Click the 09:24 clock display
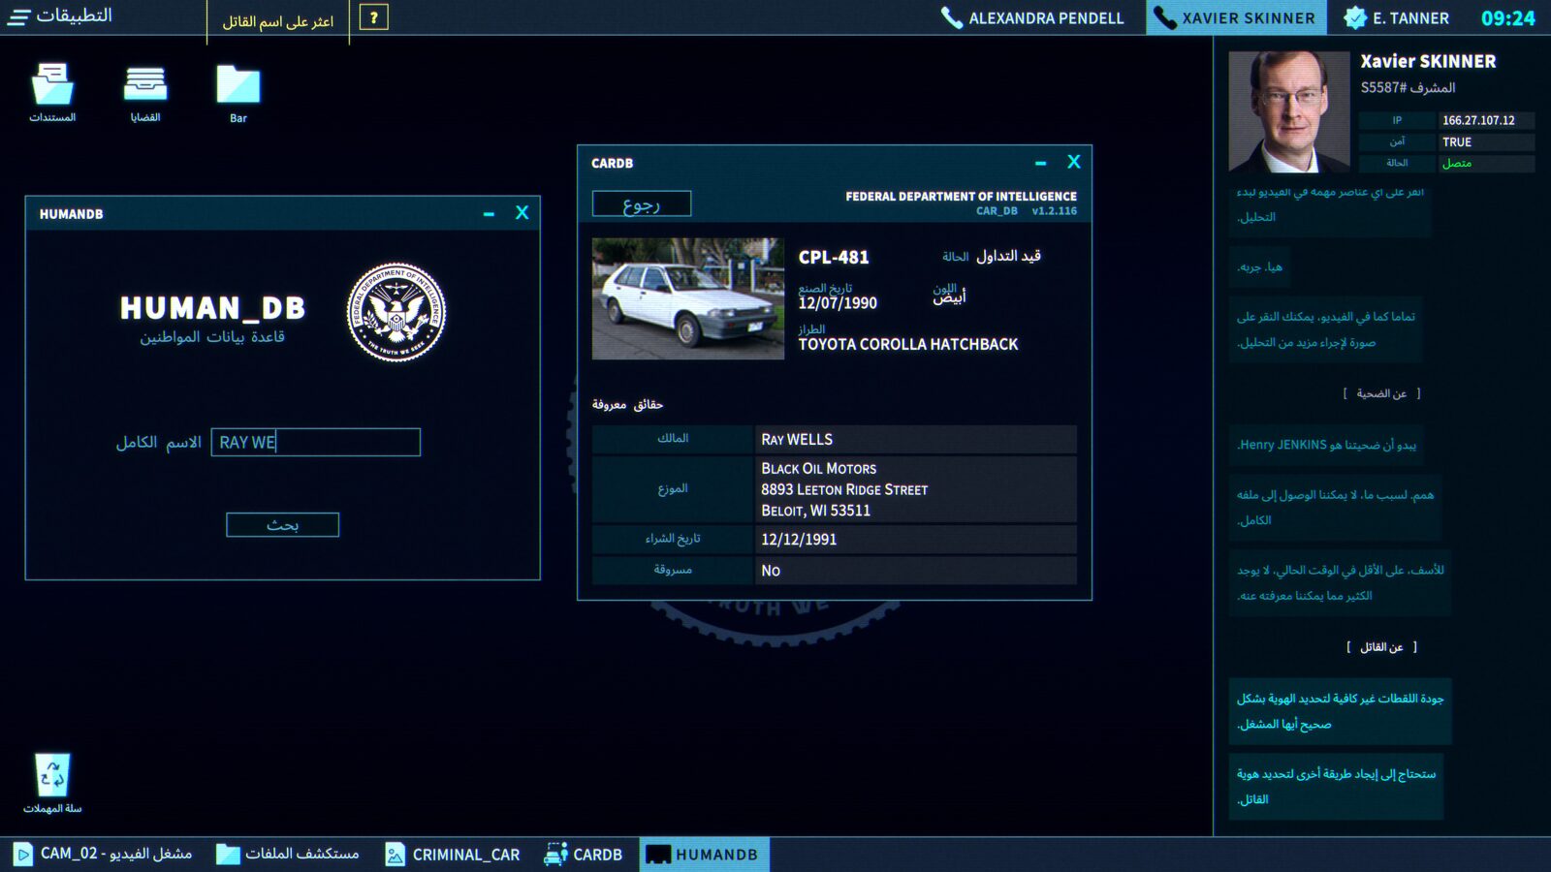The width and height of the screenshot is (1551, 872). click(1508, 17)
